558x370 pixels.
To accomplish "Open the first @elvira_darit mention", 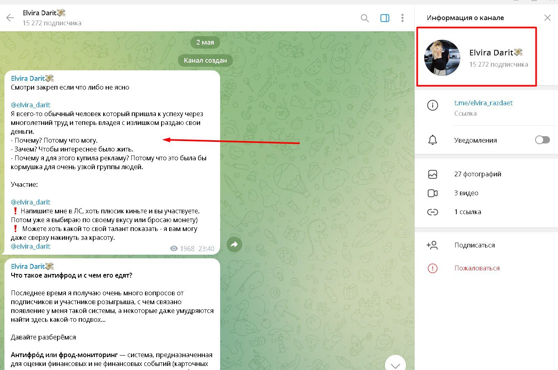I will coord(31,105).
